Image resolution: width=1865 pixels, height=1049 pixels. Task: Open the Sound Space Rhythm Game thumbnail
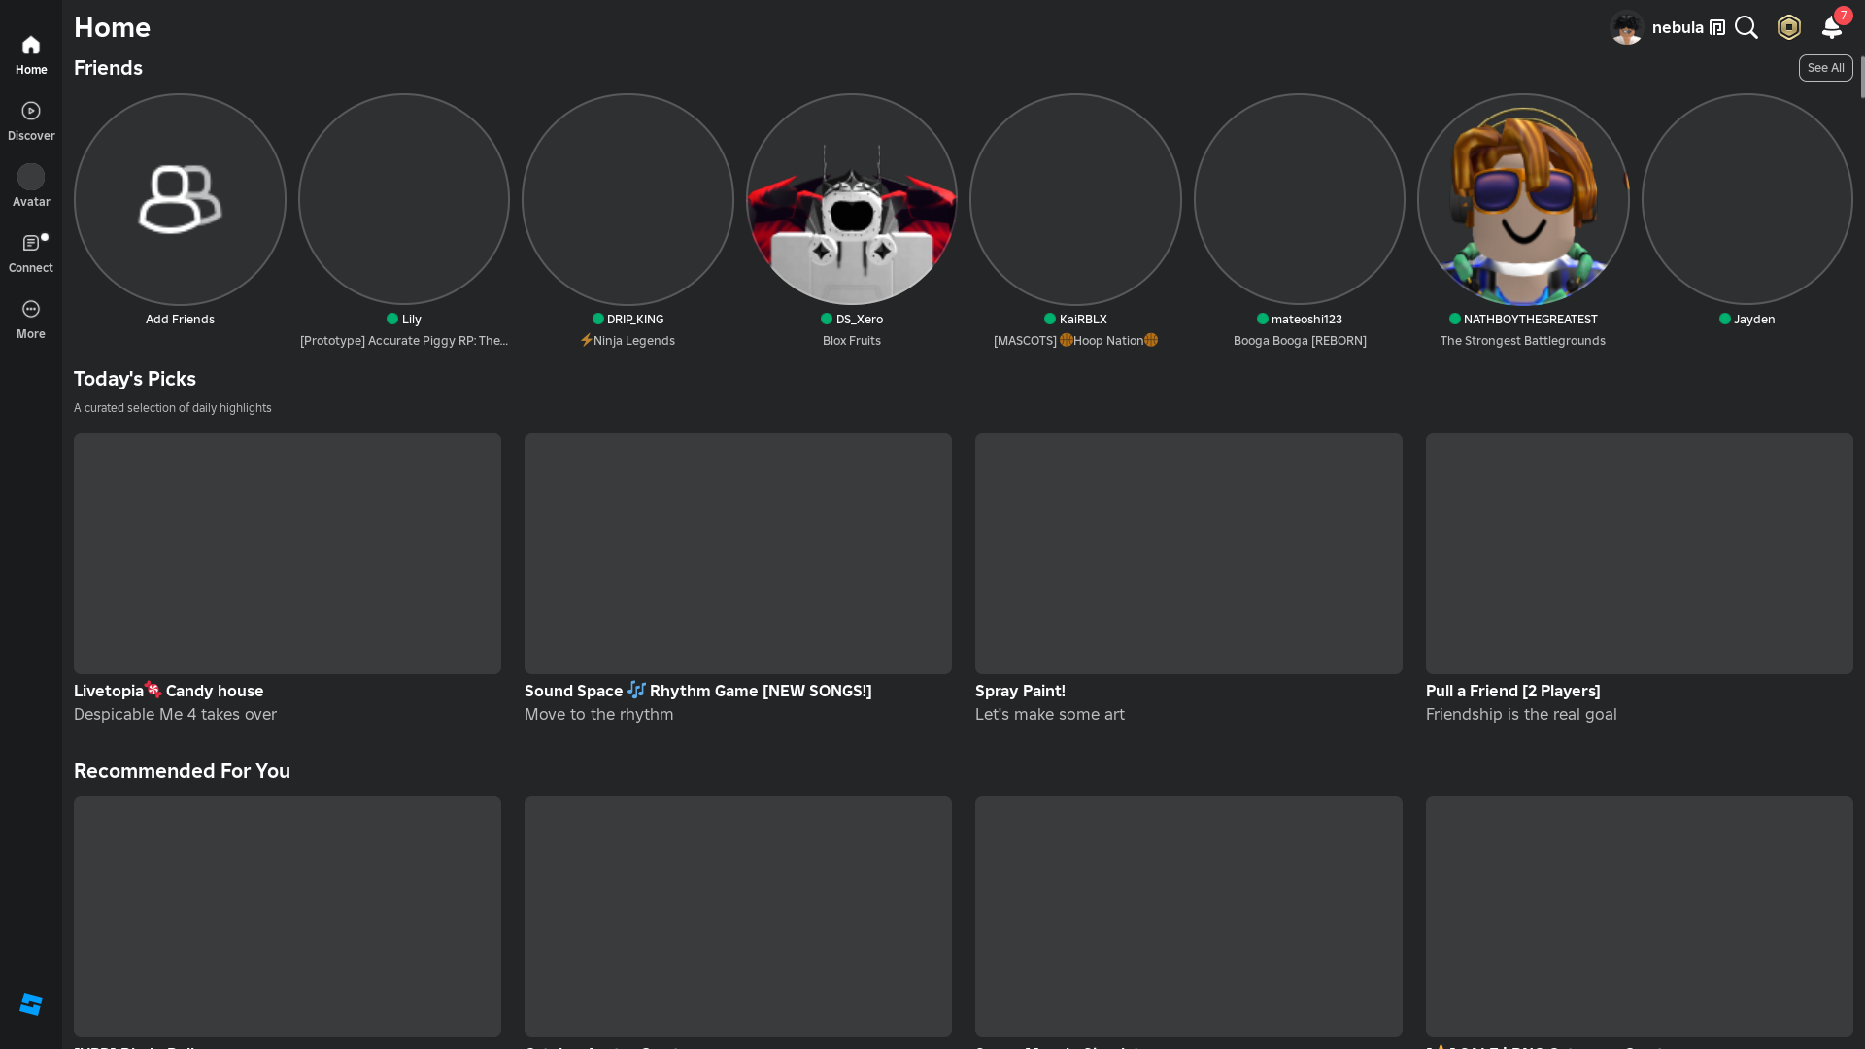click(738, 554)
